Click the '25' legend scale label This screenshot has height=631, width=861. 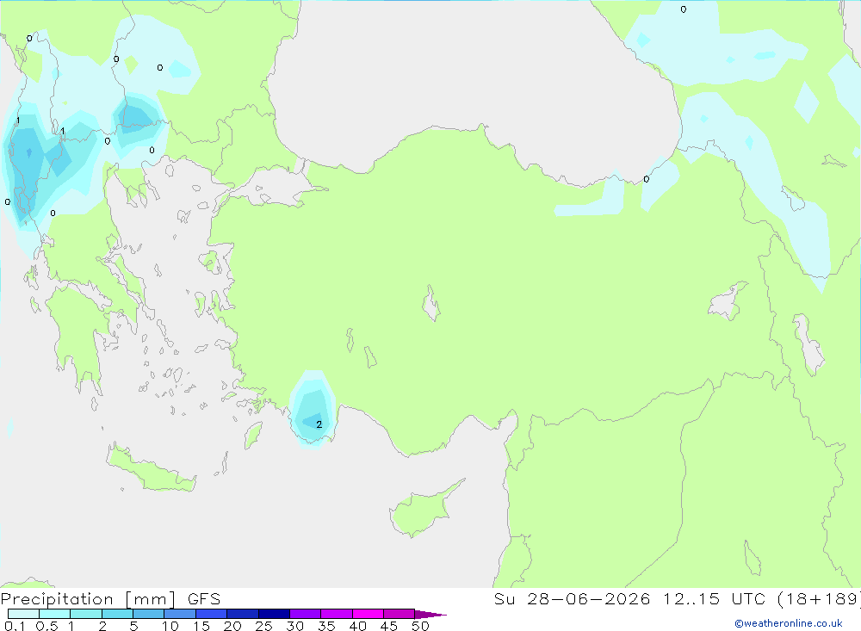(263, 626)
